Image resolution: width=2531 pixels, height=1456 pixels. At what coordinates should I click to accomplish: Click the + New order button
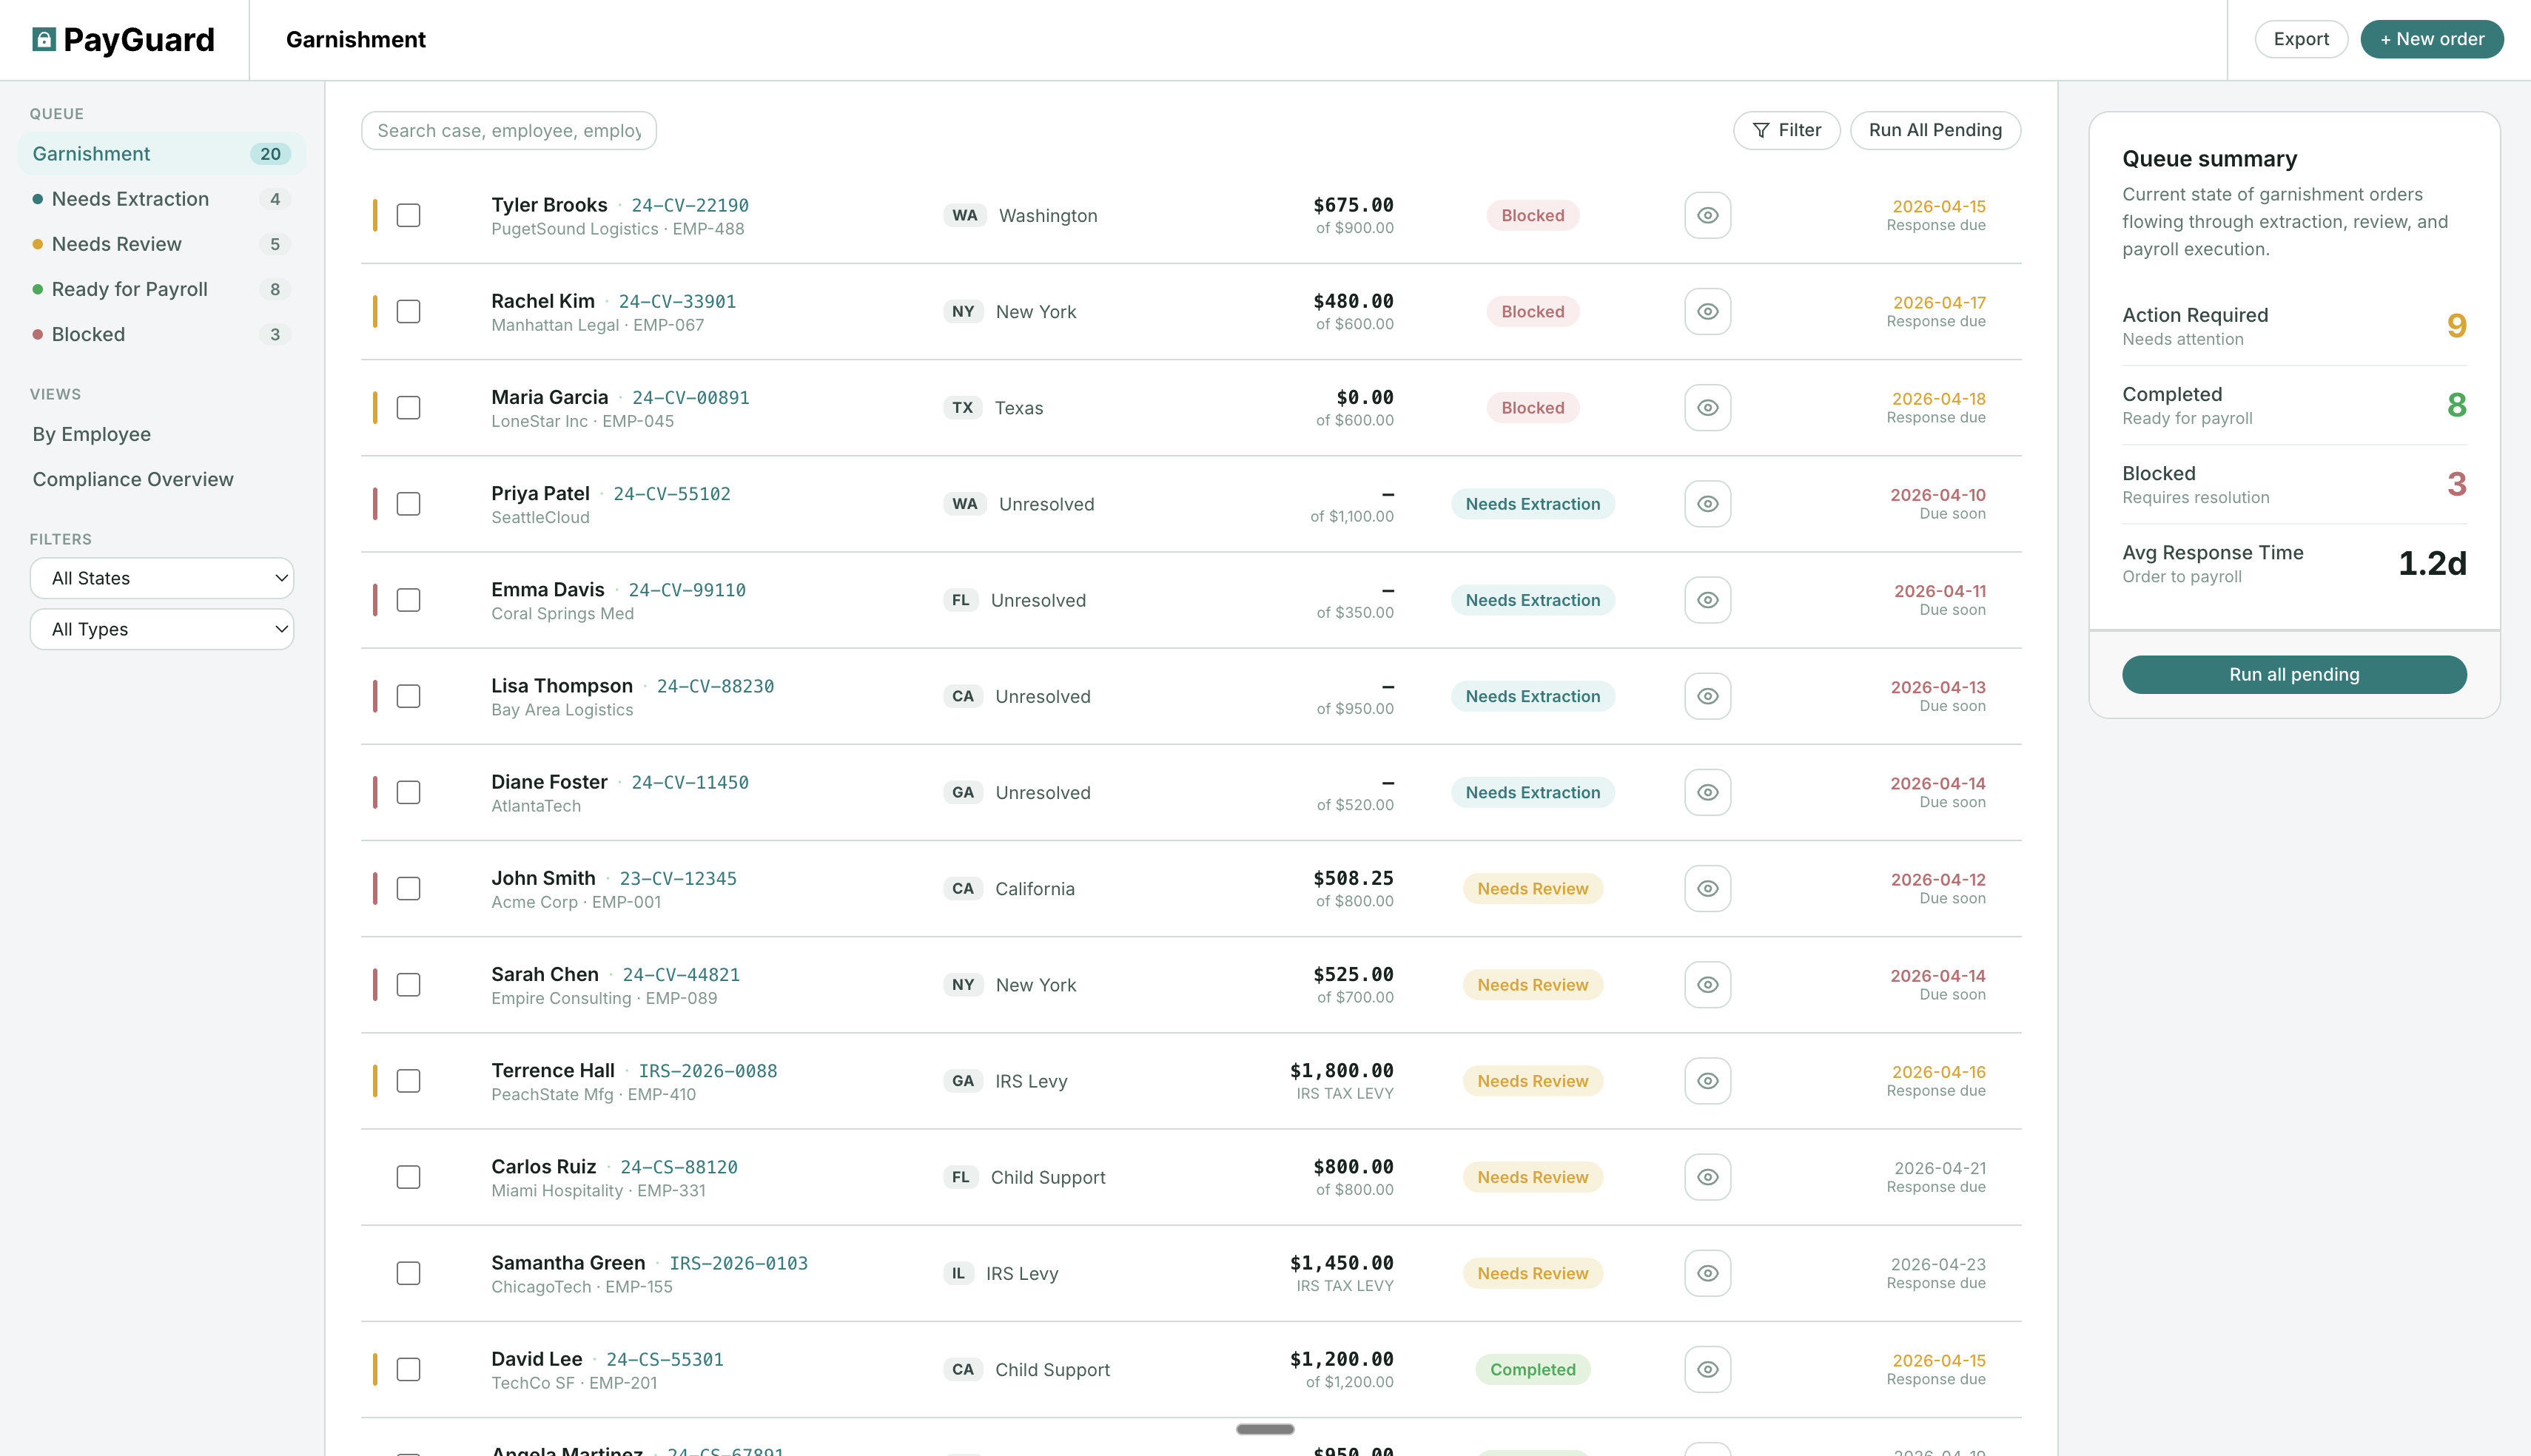(x=2431, y=39)
